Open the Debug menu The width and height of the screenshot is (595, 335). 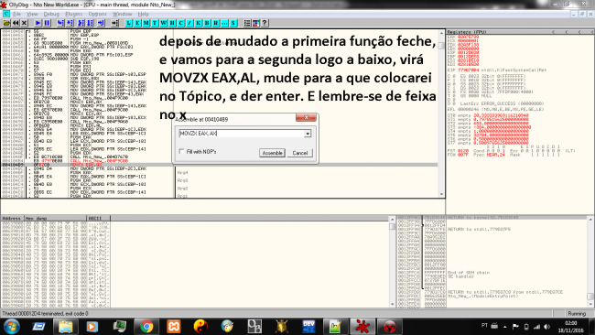click(51, 14)
